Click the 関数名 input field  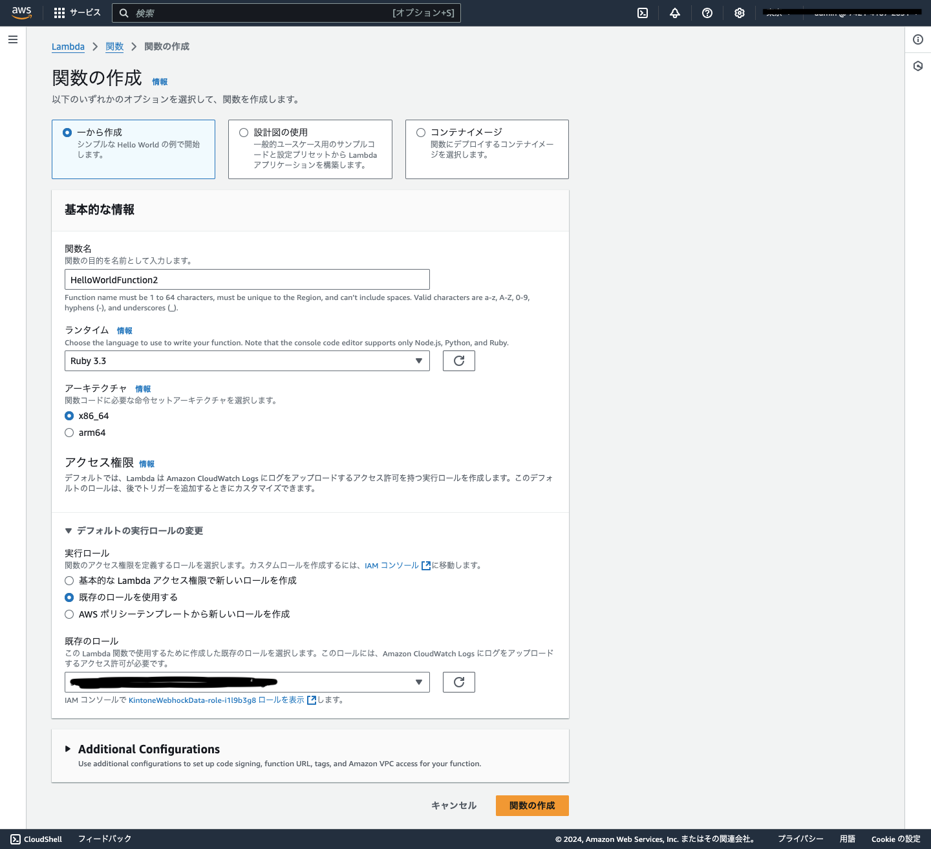[247, 279]
